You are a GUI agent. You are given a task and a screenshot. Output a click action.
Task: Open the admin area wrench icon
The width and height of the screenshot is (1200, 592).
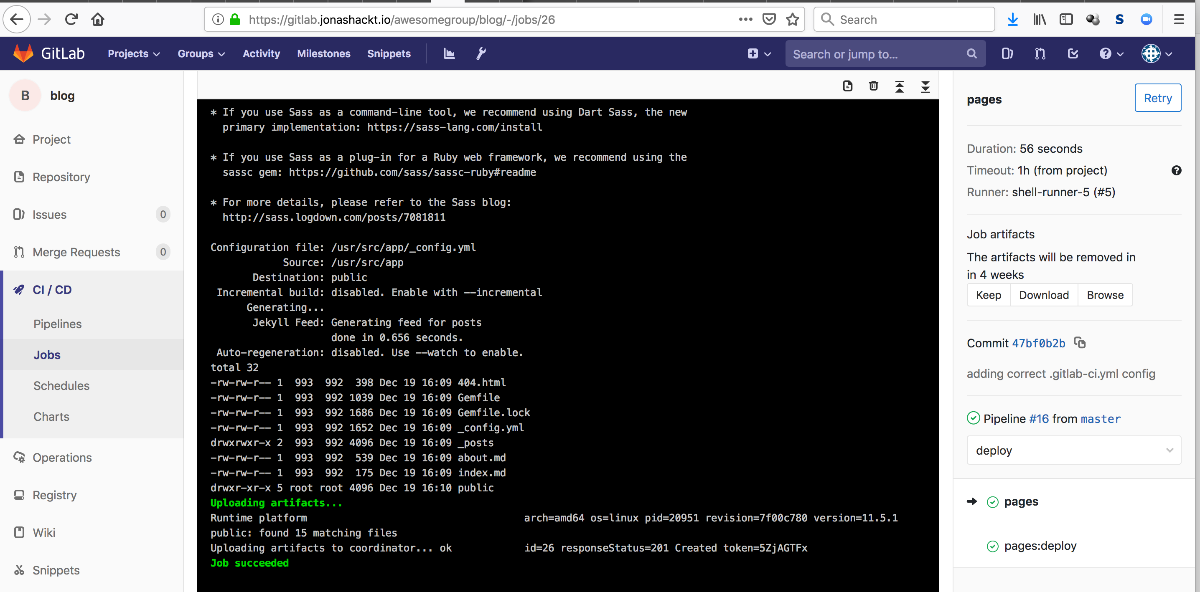(481, 53)
